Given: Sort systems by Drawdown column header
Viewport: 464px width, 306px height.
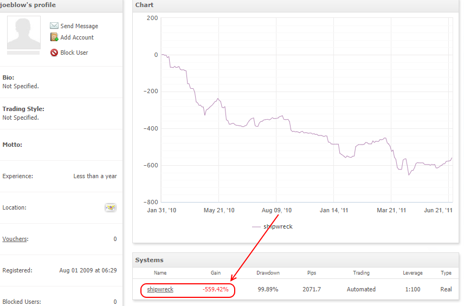Looking at the screenshot, I should (x=268, y=272).
